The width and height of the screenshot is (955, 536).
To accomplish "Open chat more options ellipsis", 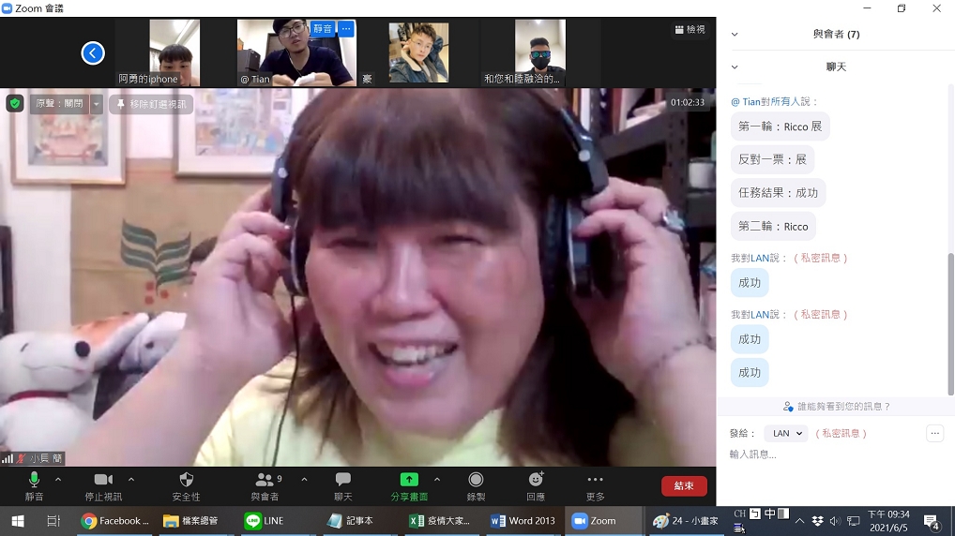I will pyautogui.click(x=935, y=433).
